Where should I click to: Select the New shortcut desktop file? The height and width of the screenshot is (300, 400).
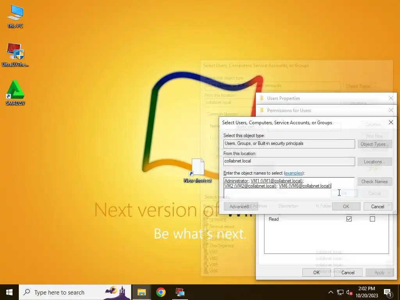198,171
